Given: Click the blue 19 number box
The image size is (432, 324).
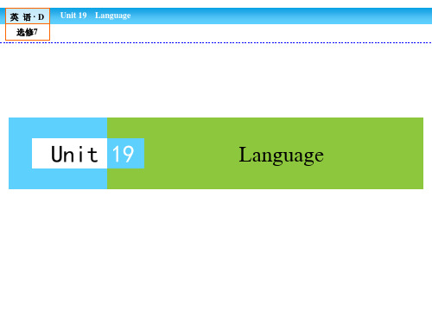Looking at the screenshot, I should pos(126,153).
